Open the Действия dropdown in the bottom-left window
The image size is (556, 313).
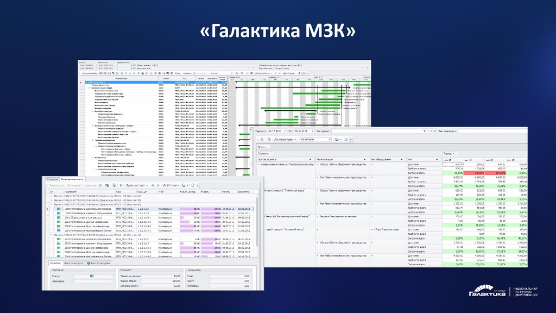click(x=171, y=185)
